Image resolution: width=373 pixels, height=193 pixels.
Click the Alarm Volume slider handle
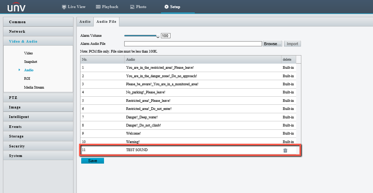(x=158, y=36)
